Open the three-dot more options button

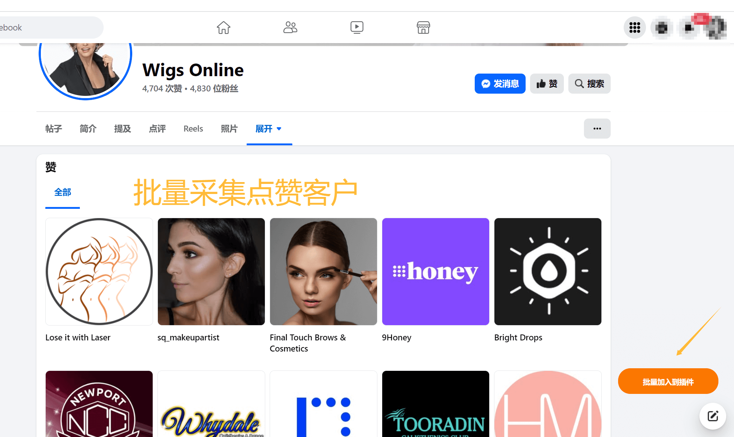click(x=597, y=129)
